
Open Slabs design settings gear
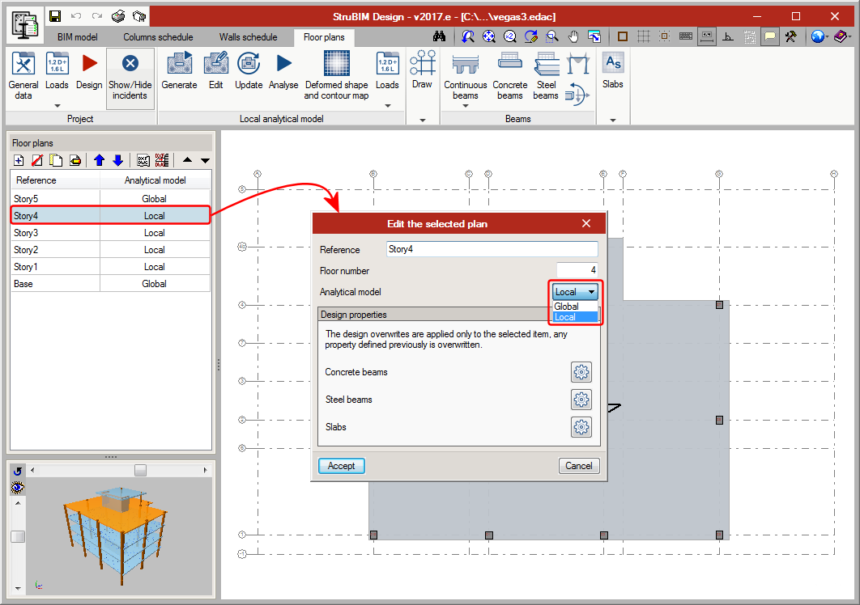581,427
